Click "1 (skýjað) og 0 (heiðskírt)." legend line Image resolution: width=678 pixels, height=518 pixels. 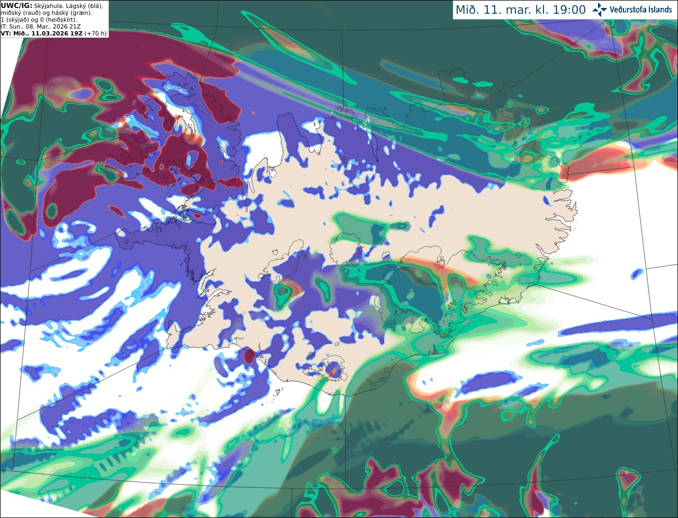point(39,20)
